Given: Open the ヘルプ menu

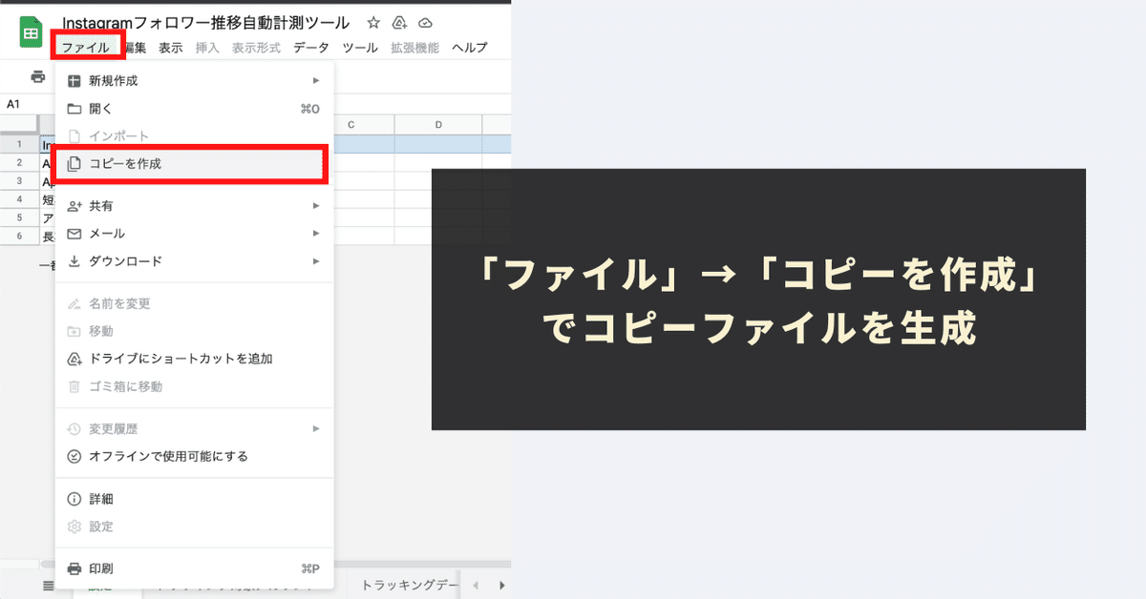Looking at the screenshot, I should [x=469, y=48].
